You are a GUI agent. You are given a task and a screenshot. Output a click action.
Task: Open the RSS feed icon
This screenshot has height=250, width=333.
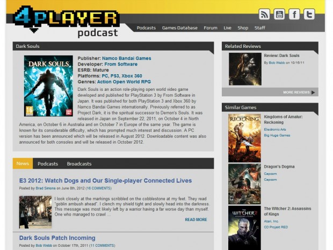(264, 15)
